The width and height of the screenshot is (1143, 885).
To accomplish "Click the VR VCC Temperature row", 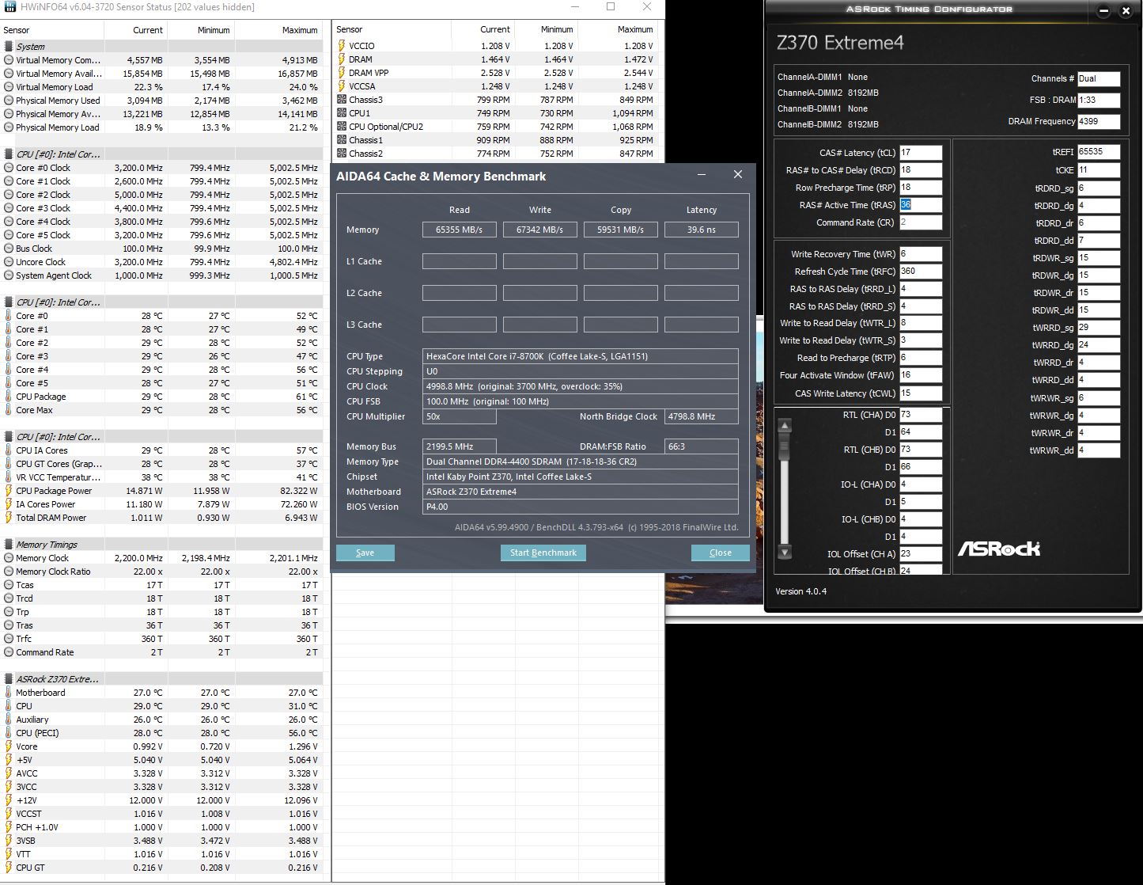I will pyautogui.click(x=161, y=477).
